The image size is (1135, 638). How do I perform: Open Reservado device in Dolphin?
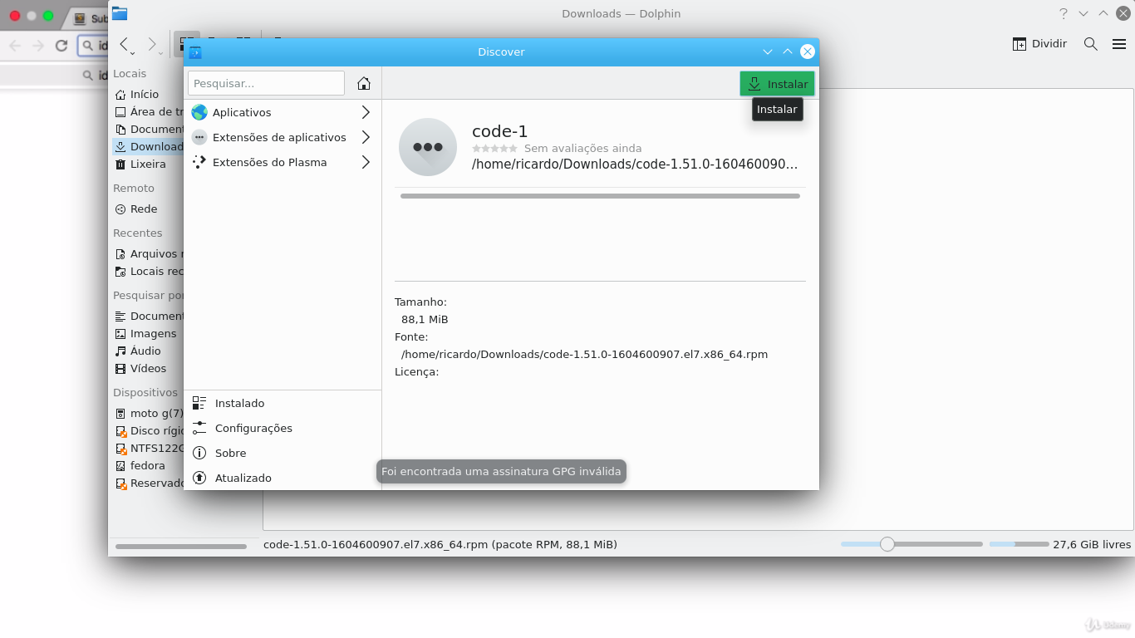tap(148, 483)
